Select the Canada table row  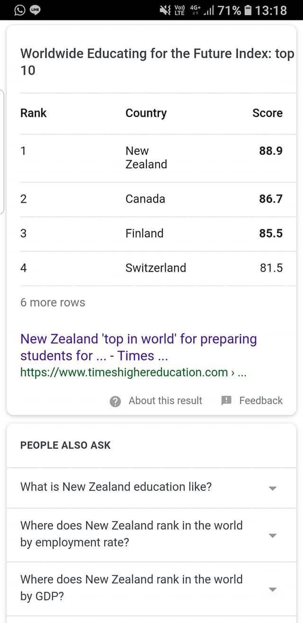coord(151,199)
